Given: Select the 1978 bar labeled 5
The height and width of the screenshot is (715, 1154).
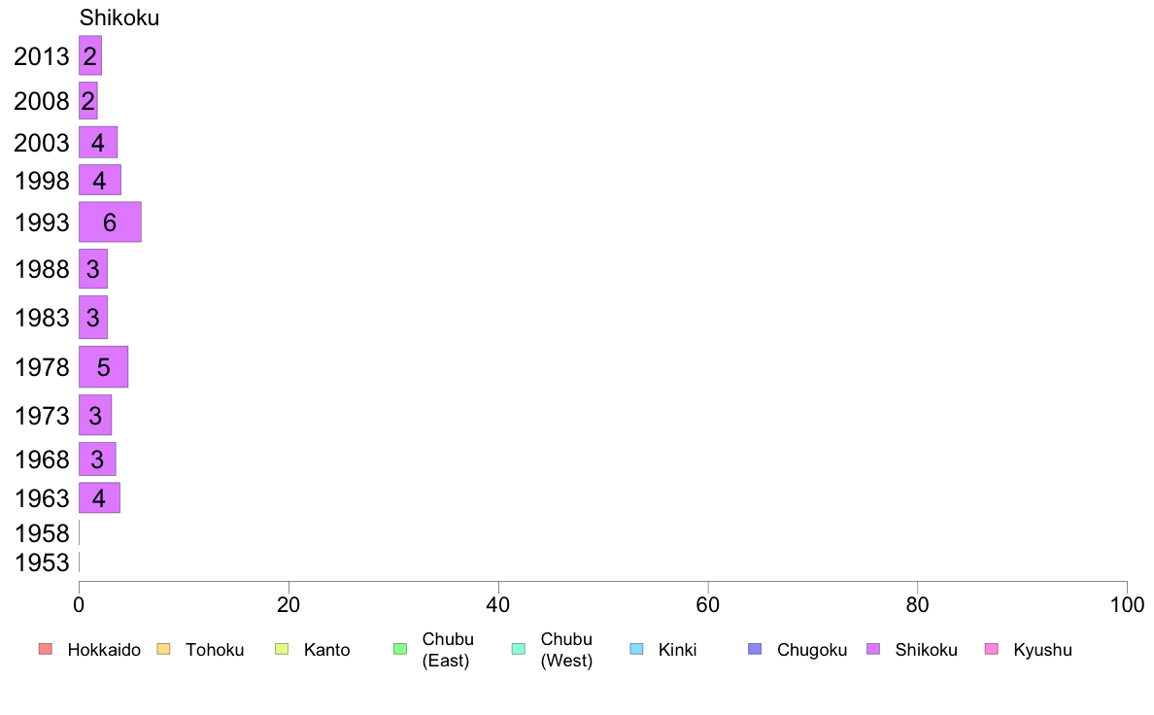Looking at the screenshot, I should 104,366.
